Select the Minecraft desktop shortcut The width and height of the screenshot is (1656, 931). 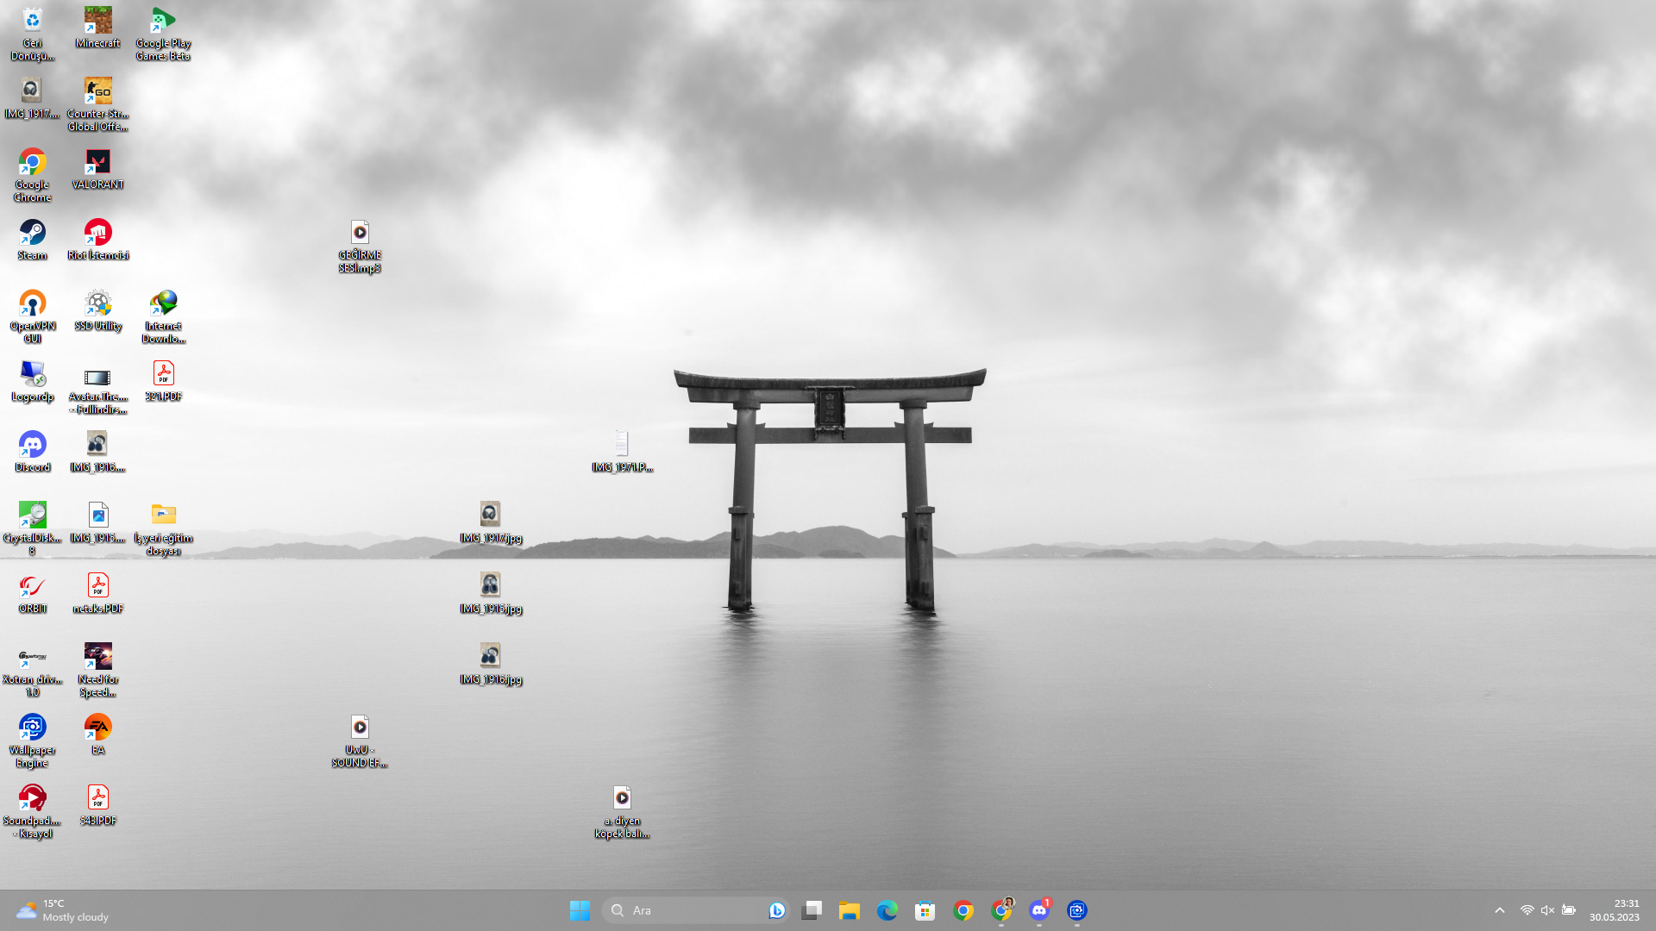[97, 22]
